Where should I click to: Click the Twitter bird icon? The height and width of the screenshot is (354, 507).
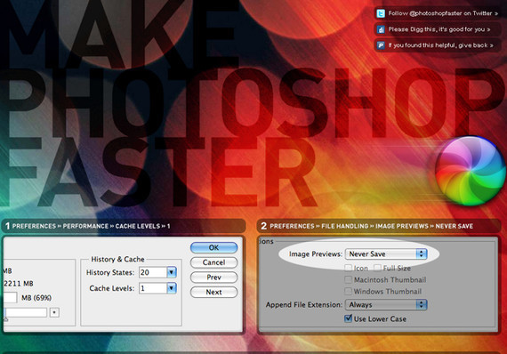pyautogui.click(x=381, y=13)
